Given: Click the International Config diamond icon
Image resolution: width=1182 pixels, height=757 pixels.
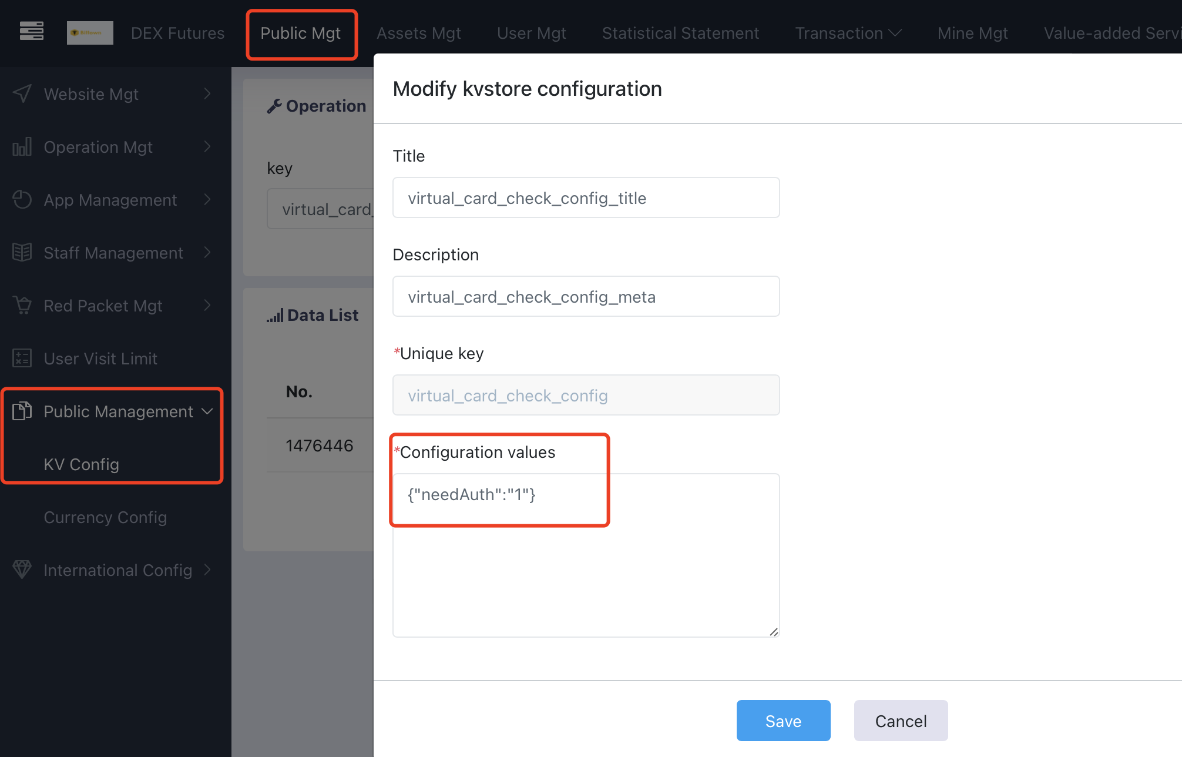Looking at the screenshot, I should click(x=22, y=570).
